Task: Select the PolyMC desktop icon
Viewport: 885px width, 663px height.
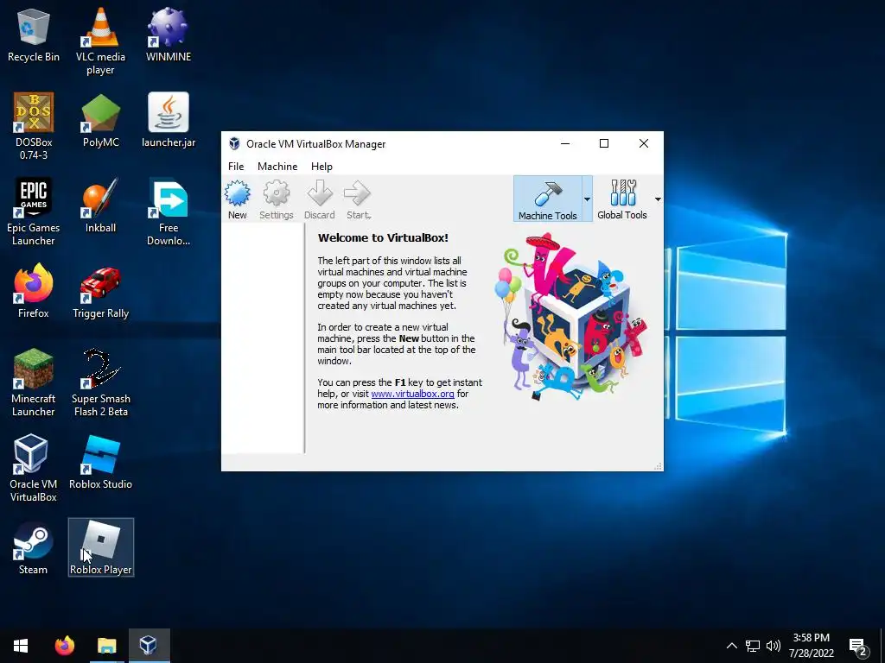Action: 100,120
